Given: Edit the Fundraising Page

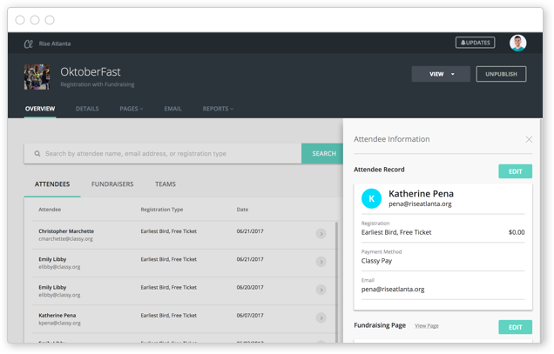Looking at the screenshot, I should pyautogui.click(x=515, y=327).
